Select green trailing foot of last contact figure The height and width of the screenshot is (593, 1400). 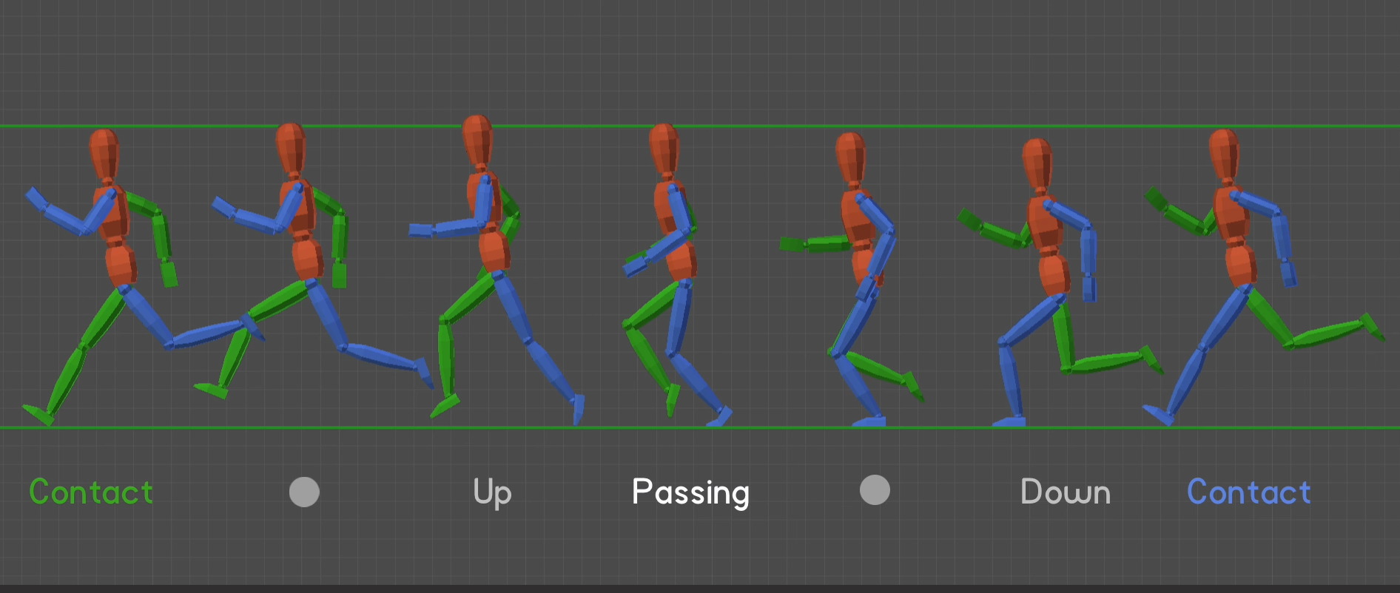[1373, 327]
